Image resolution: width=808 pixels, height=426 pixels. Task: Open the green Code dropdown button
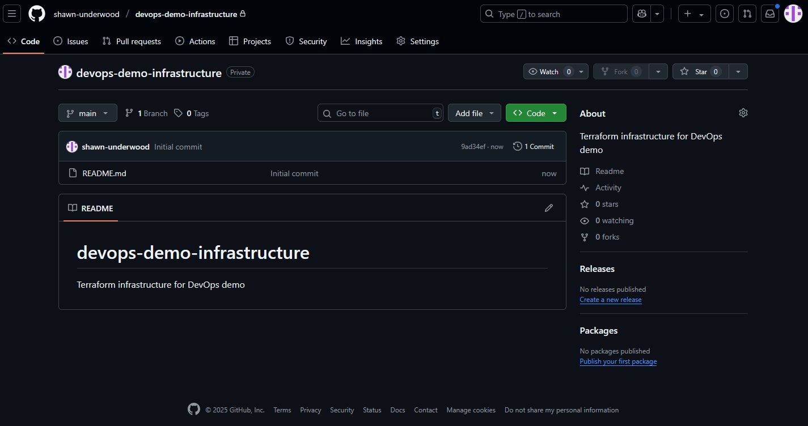[x=536, y=113]
